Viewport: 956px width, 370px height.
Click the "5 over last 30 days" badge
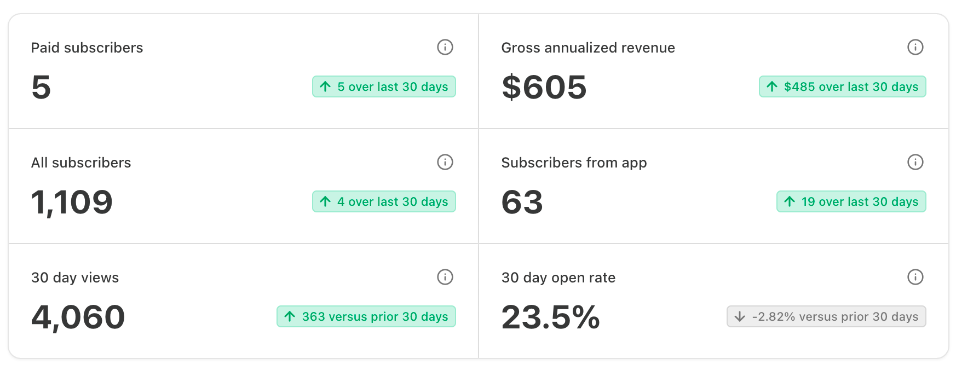(x=384, y=86)
